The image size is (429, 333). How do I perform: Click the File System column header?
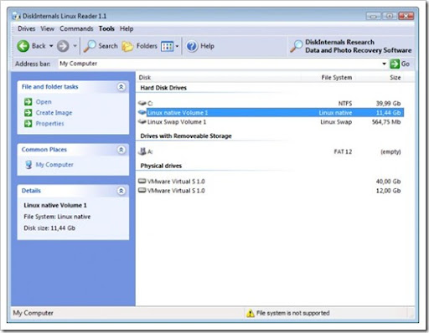pos(337,78)
